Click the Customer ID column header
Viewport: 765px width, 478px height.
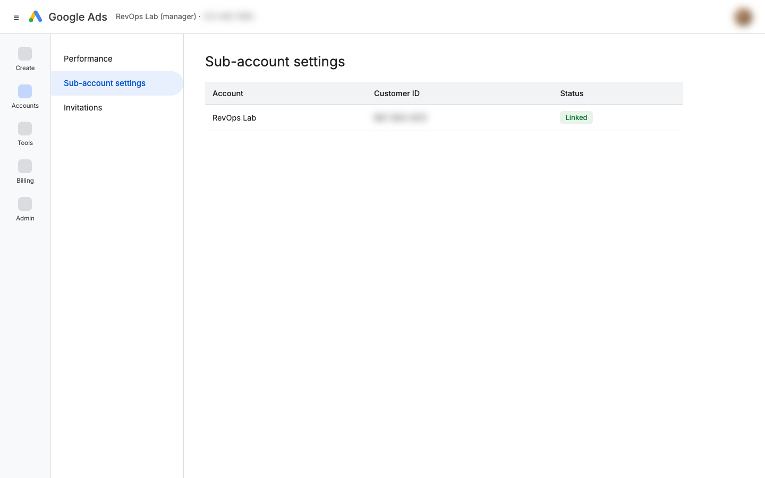(397, 93)
